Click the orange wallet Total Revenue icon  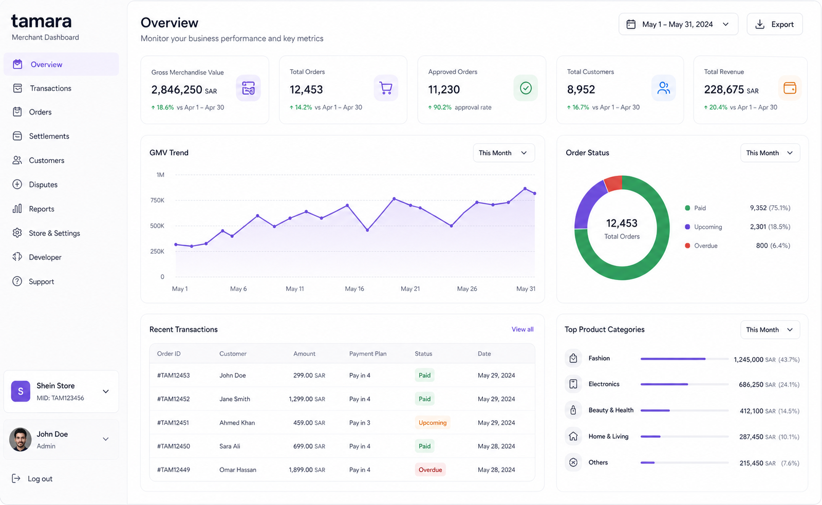point(790,88)
